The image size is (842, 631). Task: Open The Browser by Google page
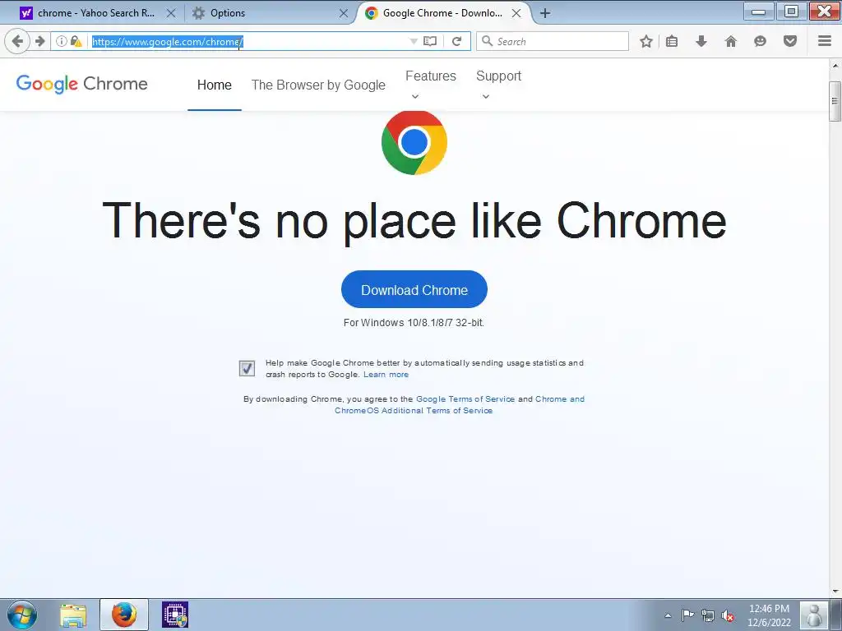click(318, 85)
